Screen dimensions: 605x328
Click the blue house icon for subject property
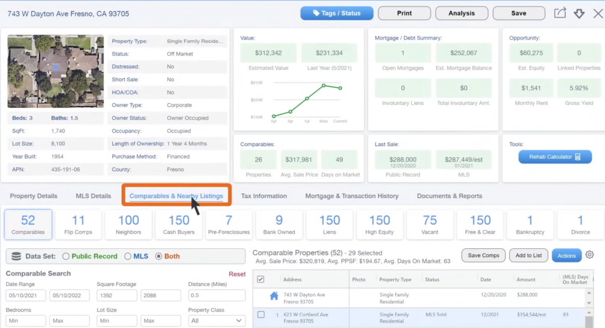[x=274, y=296]
